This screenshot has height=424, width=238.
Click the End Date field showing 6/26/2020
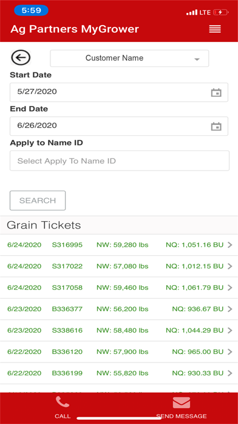click(119, 126)
